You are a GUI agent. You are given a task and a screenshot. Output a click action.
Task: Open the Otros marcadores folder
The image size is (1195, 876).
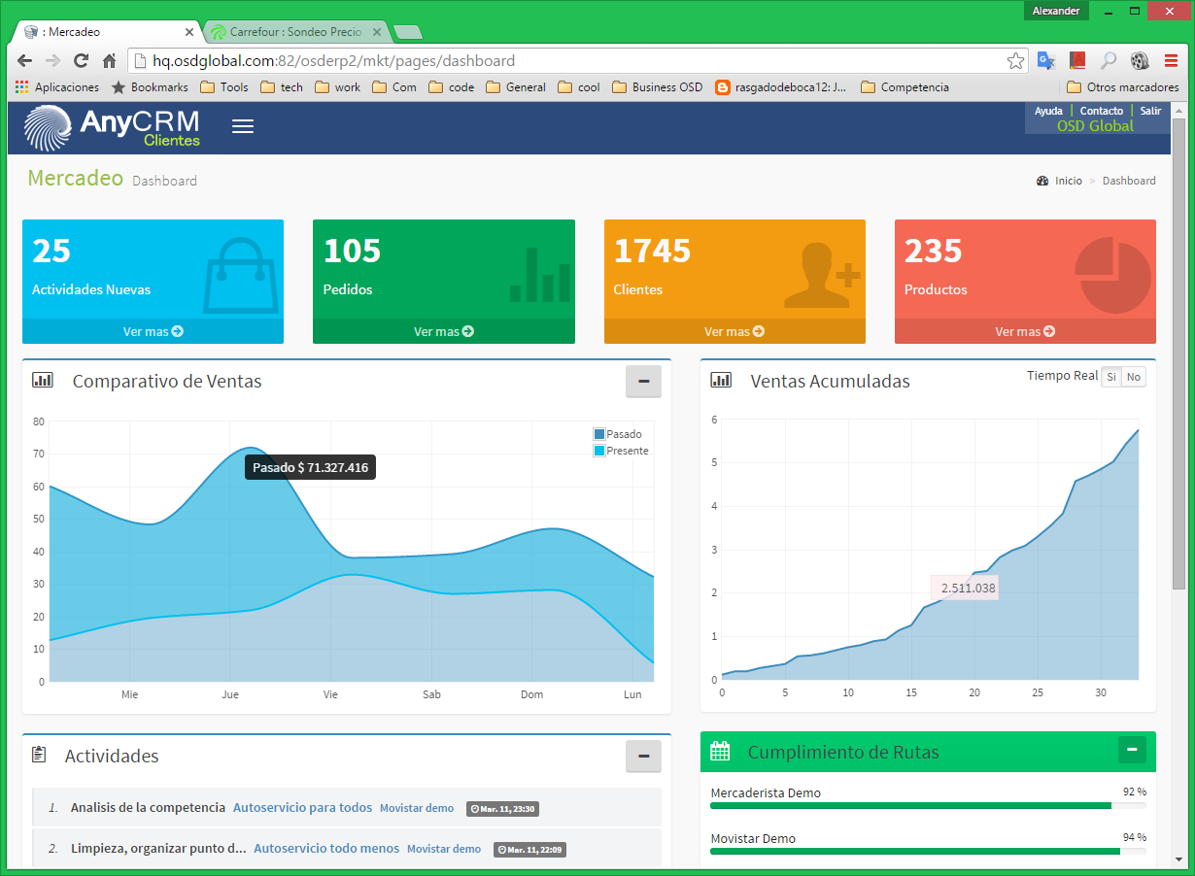click(1122, 87)
